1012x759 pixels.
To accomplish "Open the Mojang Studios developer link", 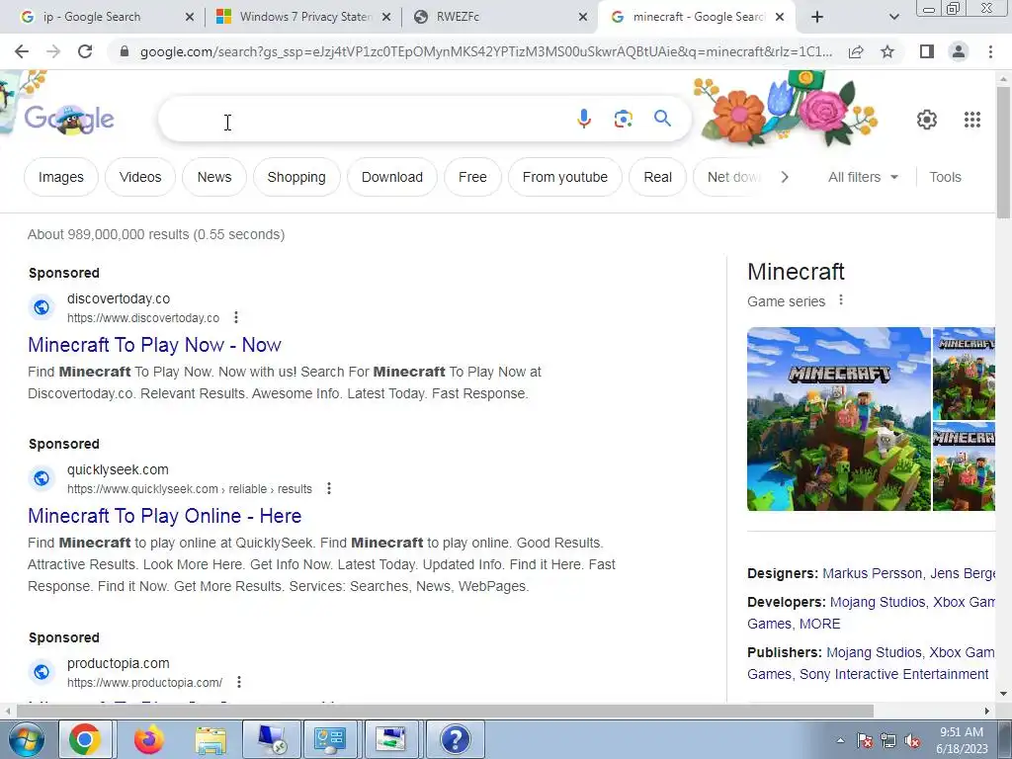I will point(878,602).
